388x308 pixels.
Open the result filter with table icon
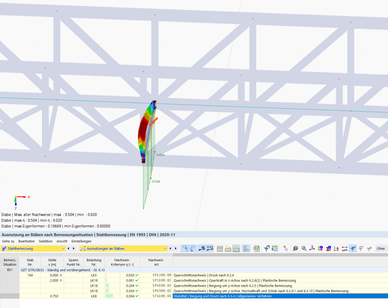266,248
